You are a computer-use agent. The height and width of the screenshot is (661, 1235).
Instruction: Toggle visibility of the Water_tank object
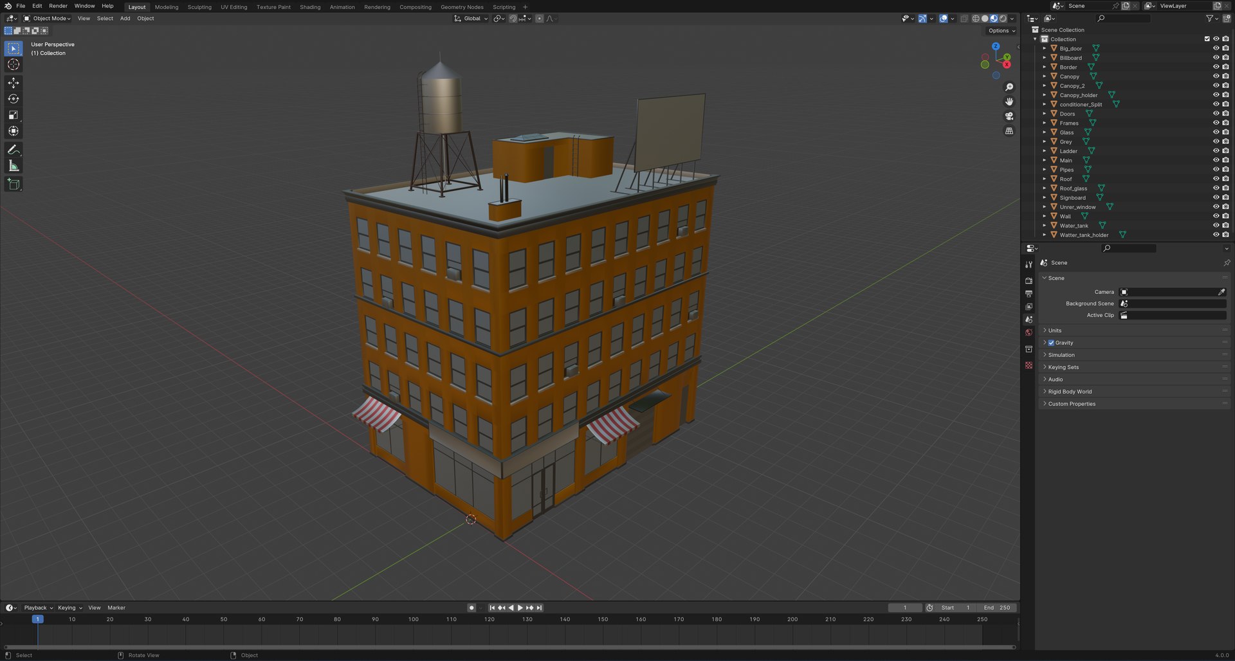1216,226
